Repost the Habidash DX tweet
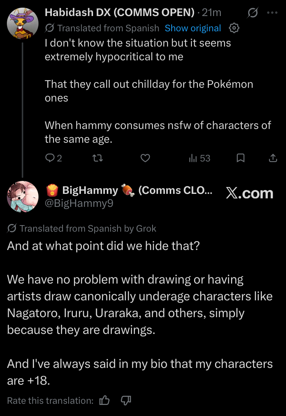Viewport: 286px width, 416px height. point(98,158)
